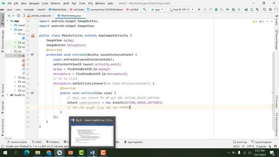This screenshot has width=279, height=157.
Task: Open App Inspection tool window
Action: point(133,142)
